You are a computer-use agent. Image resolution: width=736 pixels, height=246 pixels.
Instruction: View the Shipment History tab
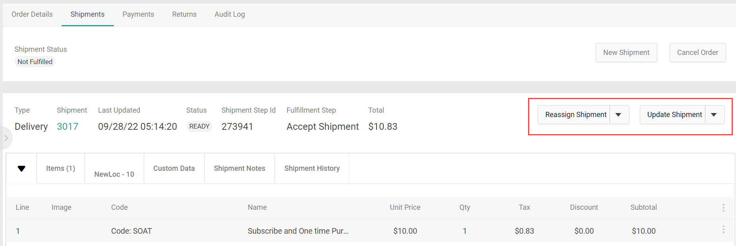click(312, 168)
